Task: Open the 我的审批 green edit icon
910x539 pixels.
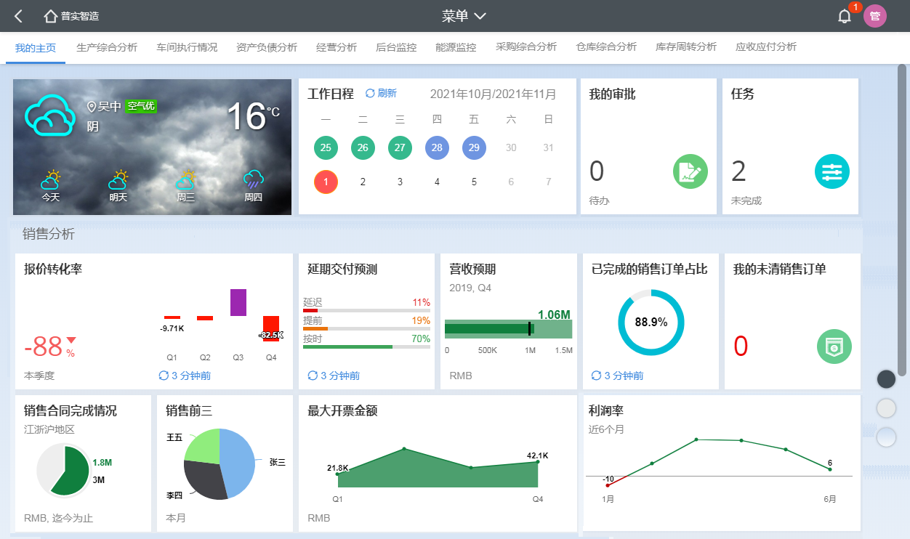Action: (x=690, y=172)
